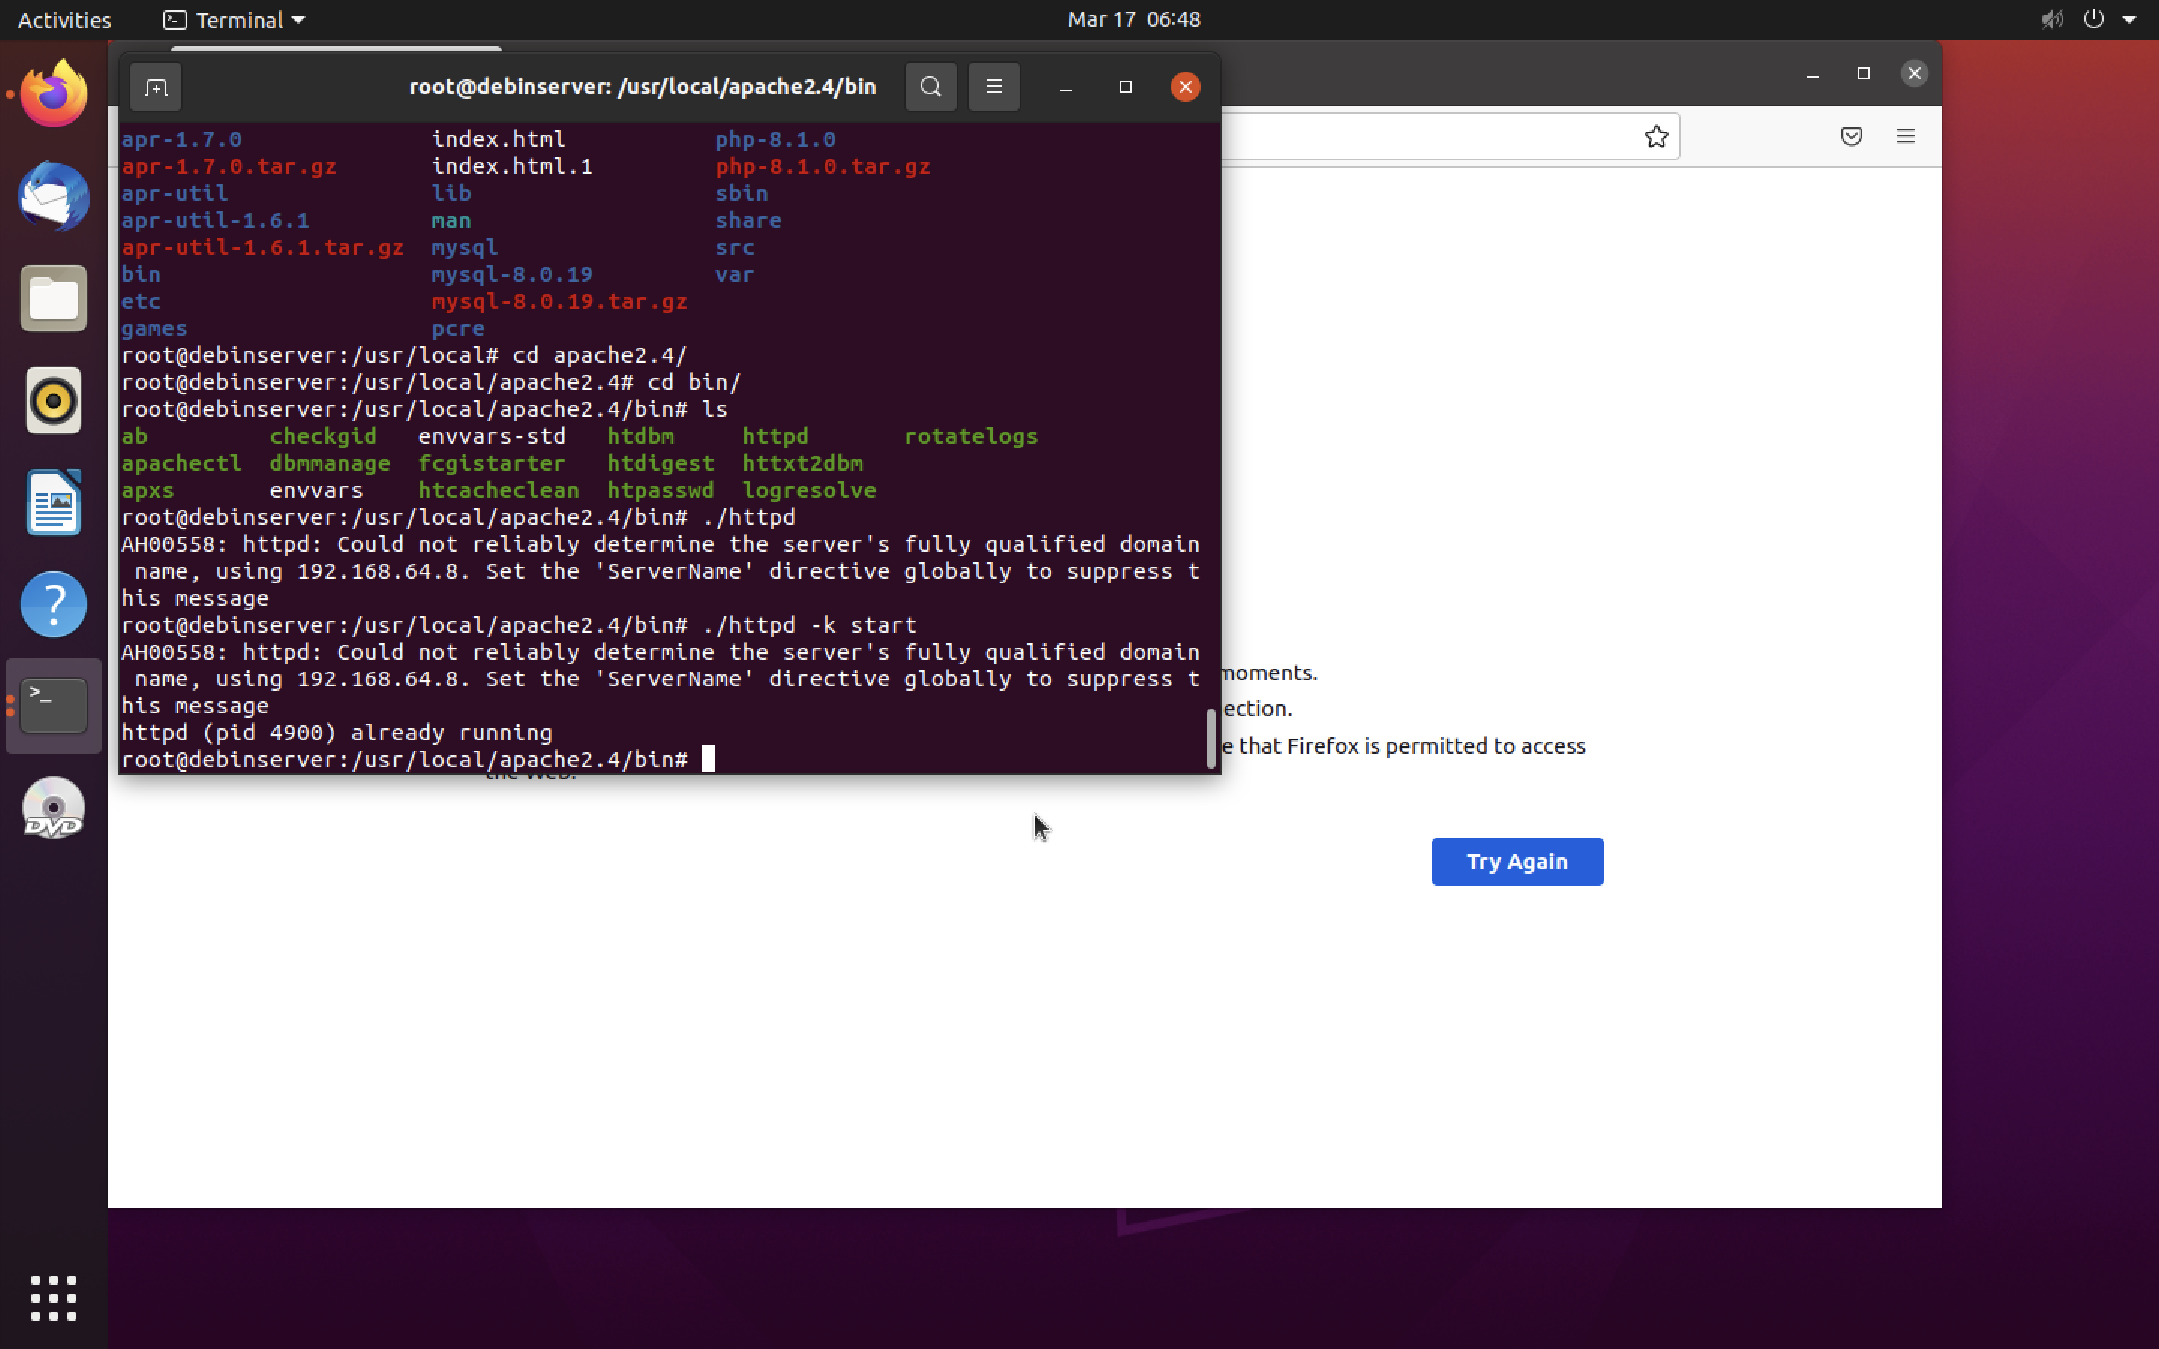Click the Save to Pocket icon
This screenshot has width=2159, height=1349.
pos(1851,136)
